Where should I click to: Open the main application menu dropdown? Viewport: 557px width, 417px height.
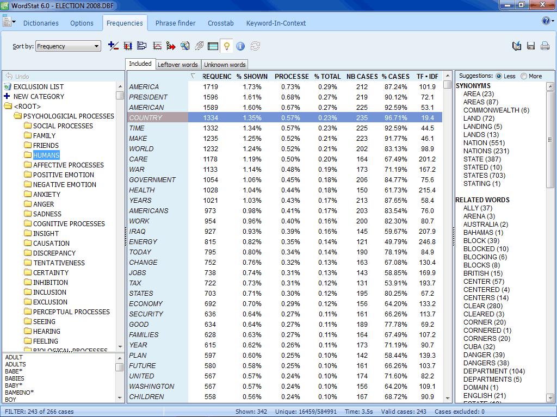9,22
